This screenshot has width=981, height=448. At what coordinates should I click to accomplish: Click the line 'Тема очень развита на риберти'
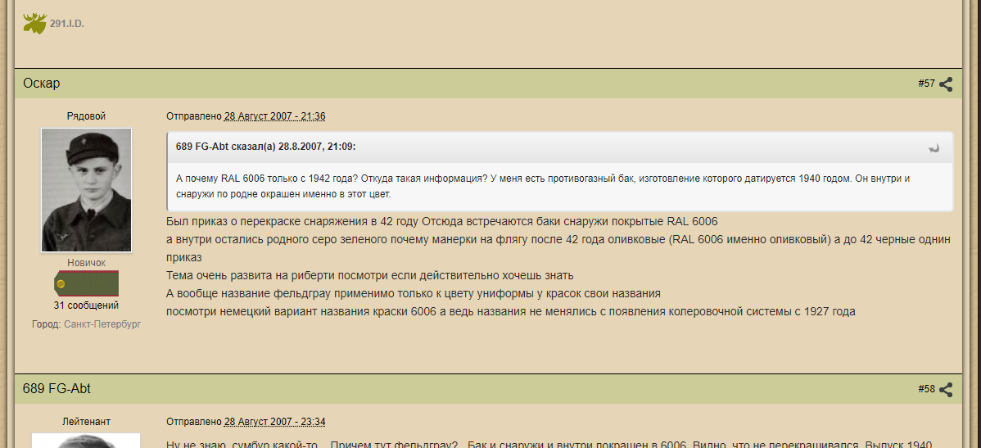pos(370,275)
